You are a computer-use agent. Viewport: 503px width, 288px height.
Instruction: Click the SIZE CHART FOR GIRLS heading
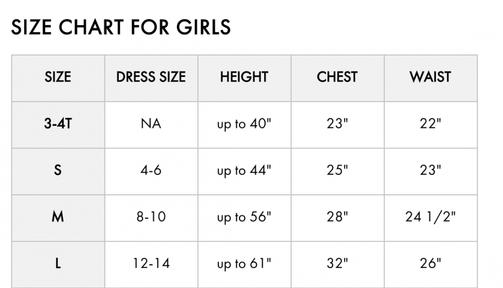(121, 27)
